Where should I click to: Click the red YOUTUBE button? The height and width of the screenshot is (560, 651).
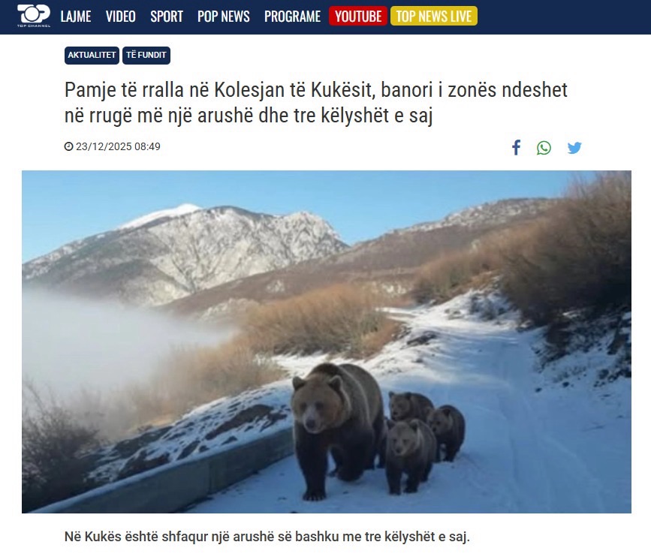click(x=358, y=16)
